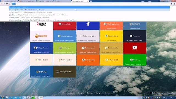
Task: Open the Taxi-money.net tile
Action: [88, 48]
